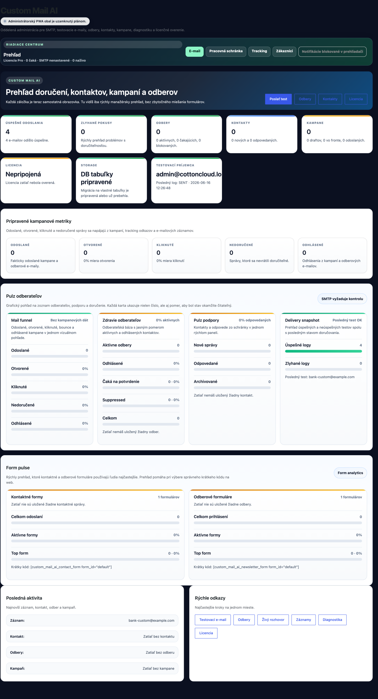Viewport: 378px width, 699px height.
Task: Click the Odhlásené metric card
Action: (332, 255)
